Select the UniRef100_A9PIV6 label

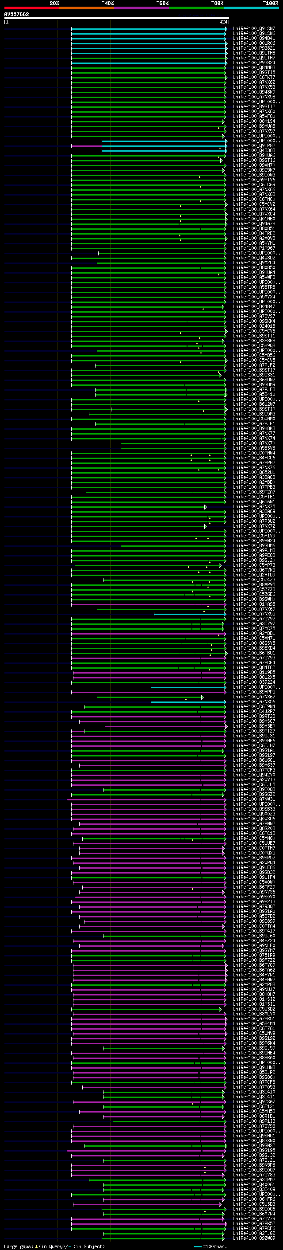254,180
